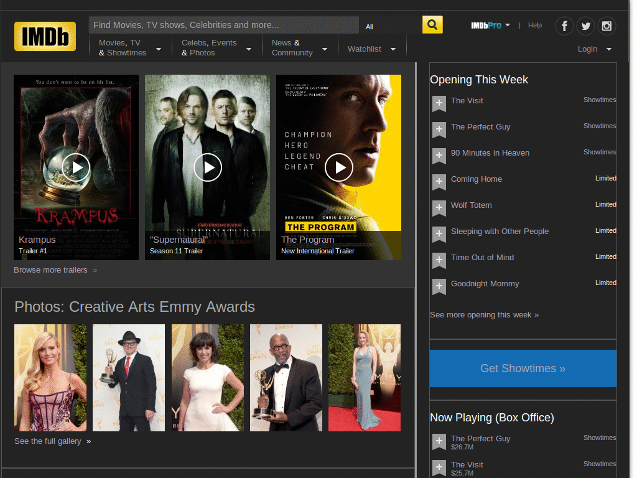The width and height of the screenshot is (637, 478).
Task: Play The Program international trailer
Action: click(339, 167)
